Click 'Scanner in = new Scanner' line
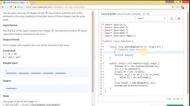The width and height of the screenshot is (190, 106). [137, 66]
